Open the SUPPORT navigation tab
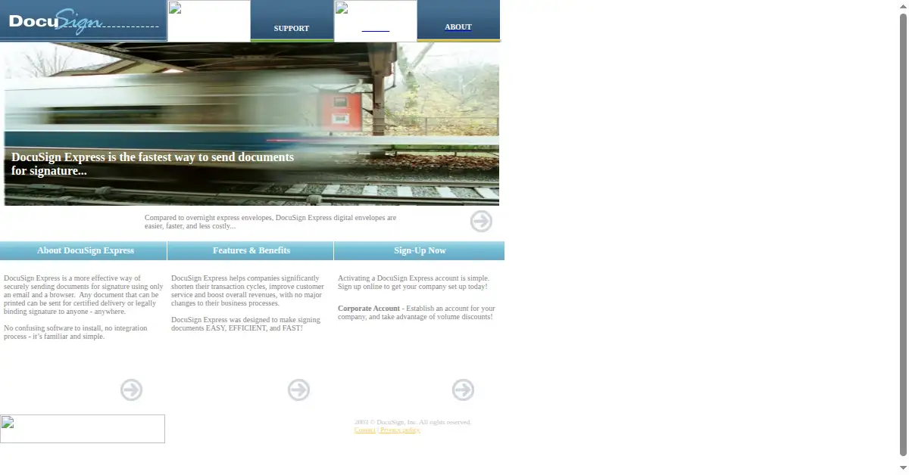 pyautogui.click(x=292, y=28)
